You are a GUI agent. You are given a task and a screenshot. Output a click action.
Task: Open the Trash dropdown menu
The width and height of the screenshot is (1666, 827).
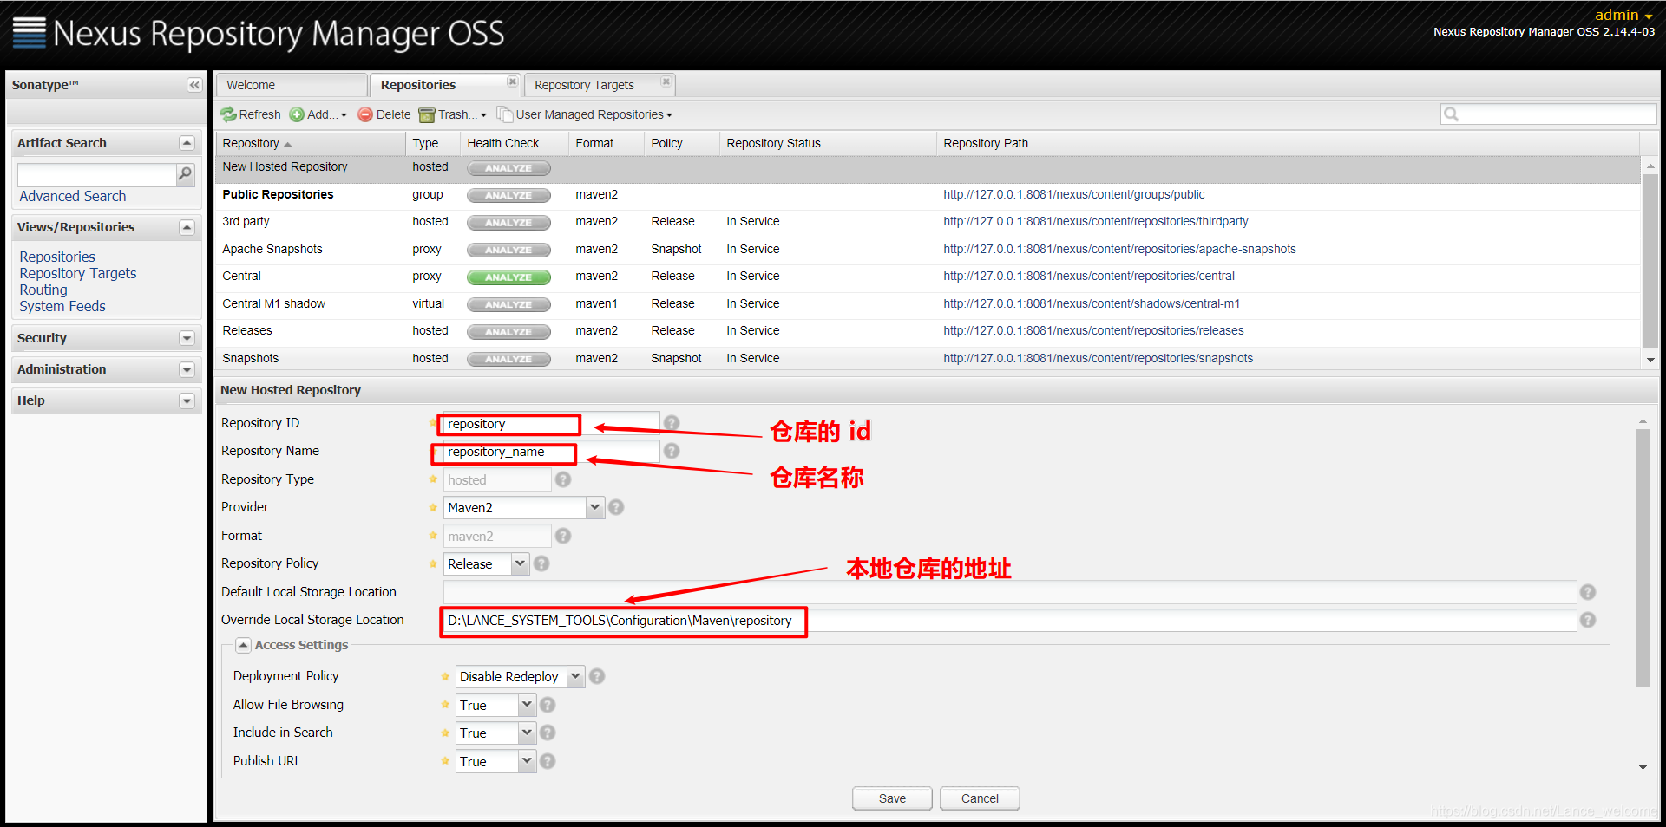coord(452,114)
